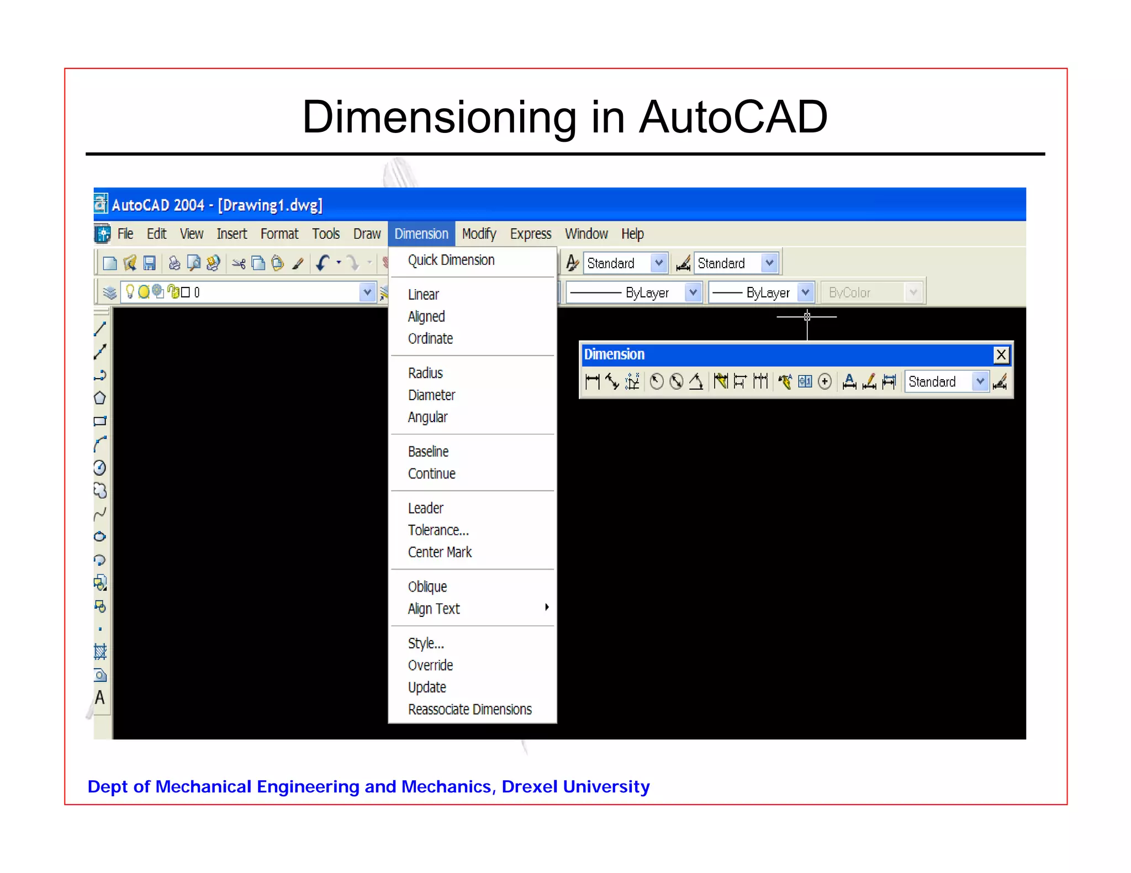
Task: Select Quick Dimension icon in Dimension toolbar
Action: [x=721, y=381]
